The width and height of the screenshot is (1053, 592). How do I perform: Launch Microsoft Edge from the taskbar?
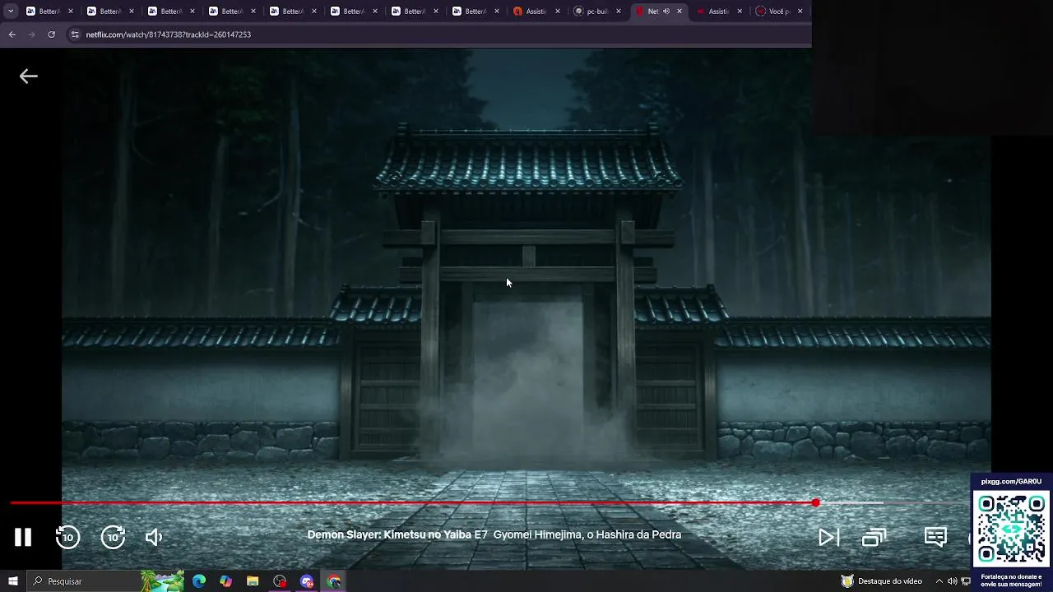199,581
